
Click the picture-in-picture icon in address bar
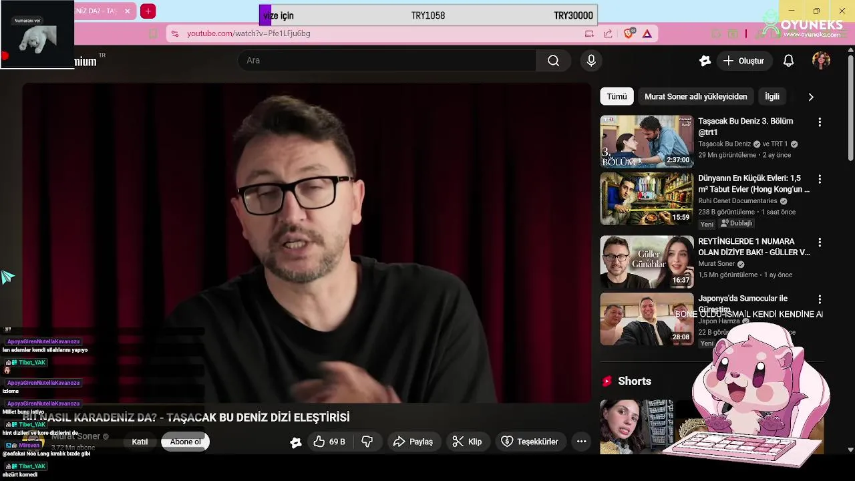[589, 33]
